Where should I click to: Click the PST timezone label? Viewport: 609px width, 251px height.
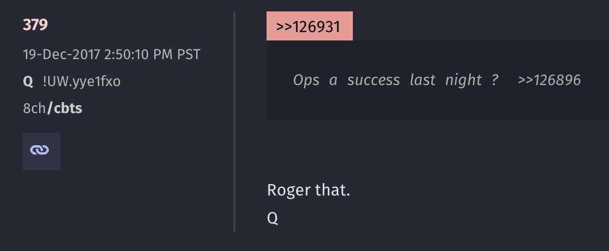pos(189,54)
